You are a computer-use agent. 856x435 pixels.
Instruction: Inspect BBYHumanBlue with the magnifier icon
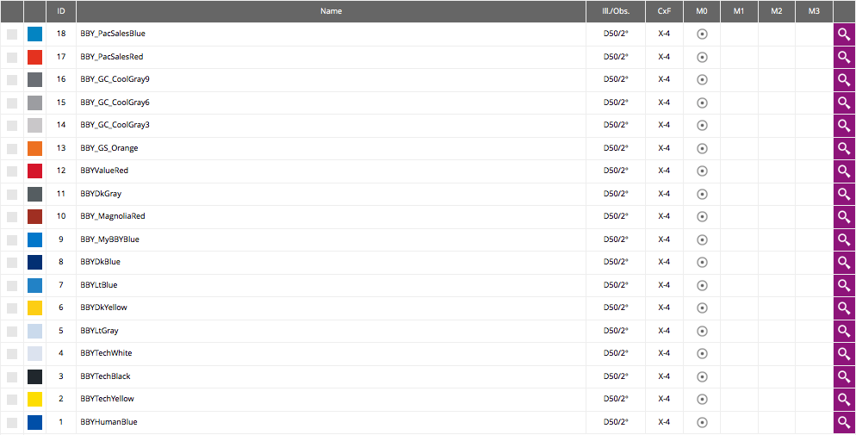pos(845,422)
